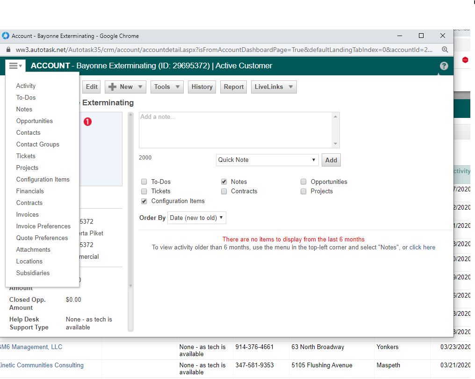Click the zoom magnifier icon in address bar
The height and width of the screenshot is (379, 475).
point(445,50)
